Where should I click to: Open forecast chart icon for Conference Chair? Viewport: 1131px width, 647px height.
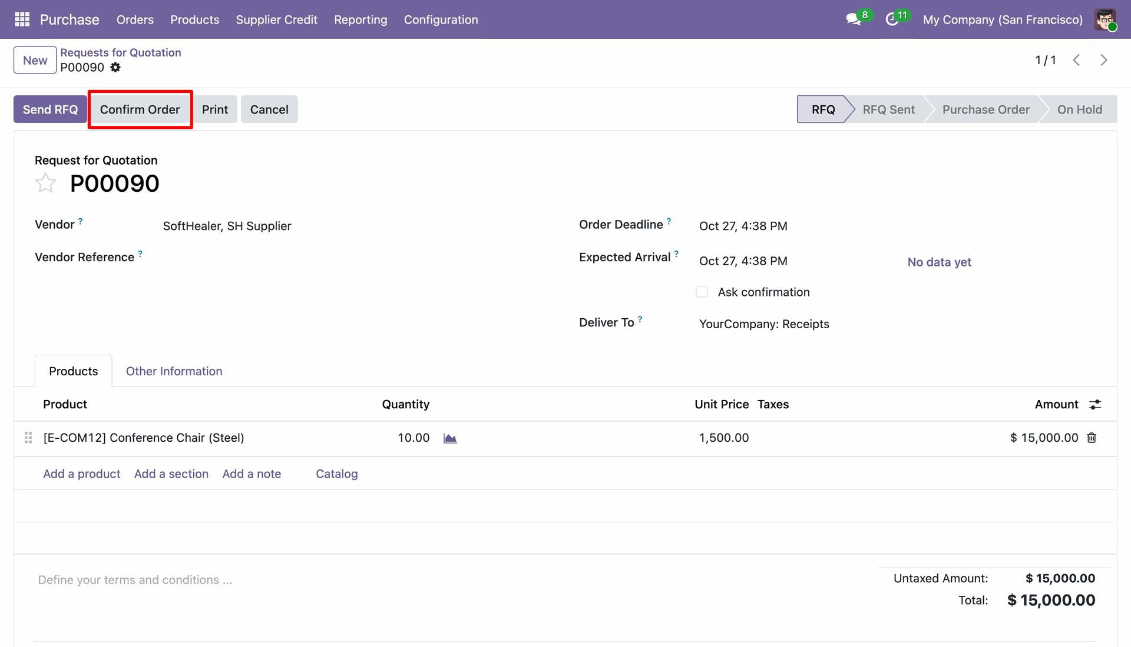(x=450, y=438)
